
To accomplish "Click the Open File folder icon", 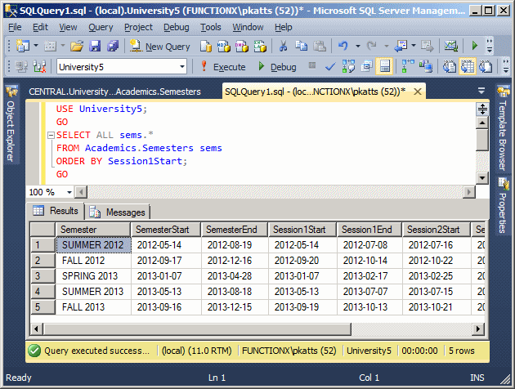I will tap(77, 46).
